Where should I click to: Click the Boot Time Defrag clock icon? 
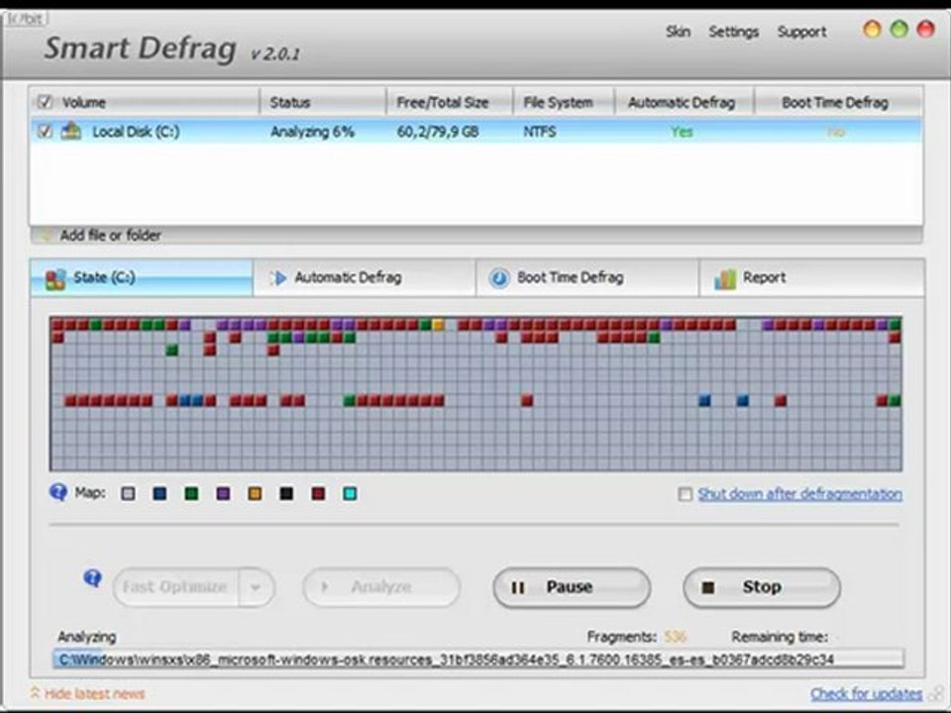coord(499,278)
